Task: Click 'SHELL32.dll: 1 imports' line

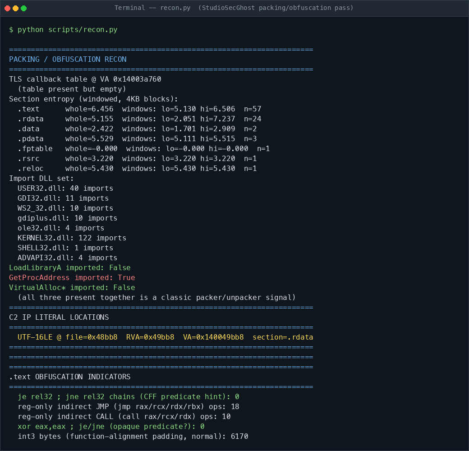Action: (x=65, y=248)
